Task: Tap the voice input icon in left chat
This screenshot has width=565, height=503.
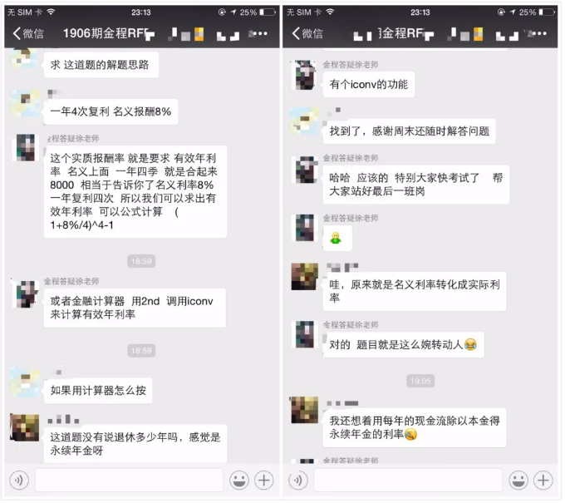Action: [19, 482]
